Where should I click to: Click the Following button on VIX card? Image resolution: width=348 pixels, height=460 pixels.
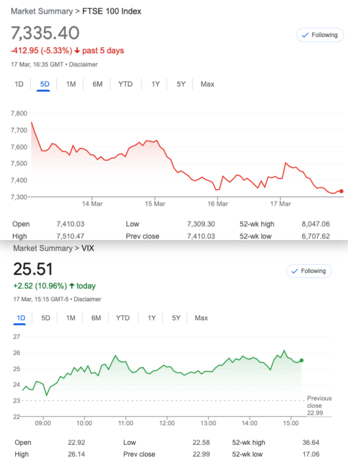(309, 271)
